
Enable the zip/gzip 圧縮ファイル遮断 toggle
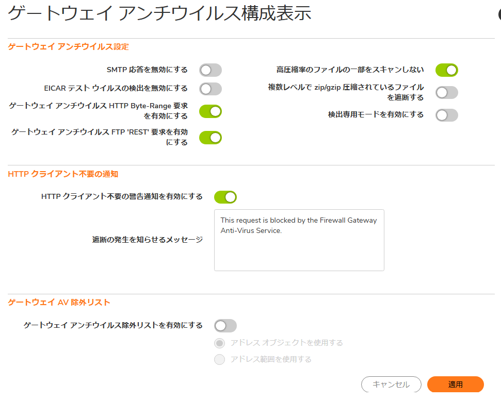(447, 93)
